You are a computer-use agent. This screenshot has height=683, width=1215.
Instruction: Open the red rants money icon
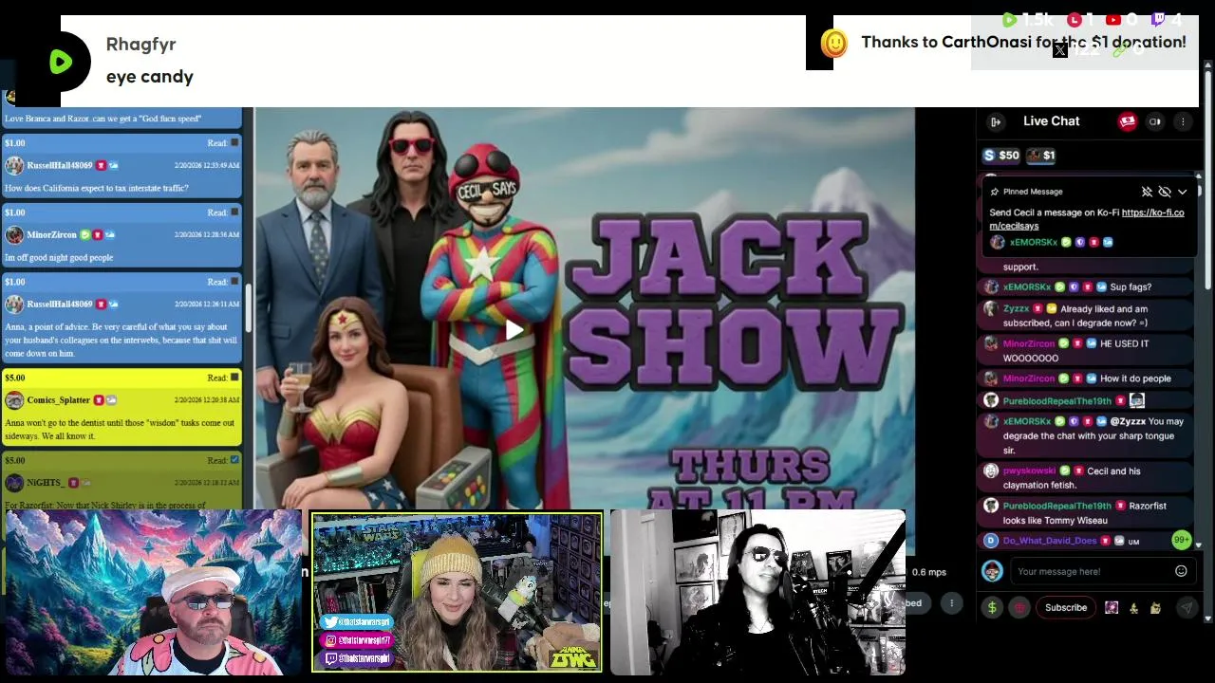coord(1127,121)
